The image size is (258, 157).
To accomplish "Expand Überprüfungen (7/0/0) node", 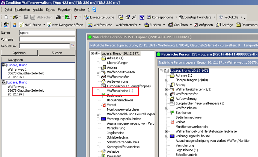I will (167, 80).
